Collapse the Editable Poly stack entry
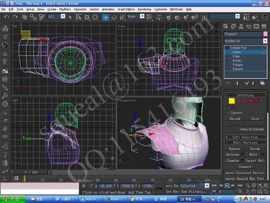This screenshot has width=270, height=203. tap(227, 48)
